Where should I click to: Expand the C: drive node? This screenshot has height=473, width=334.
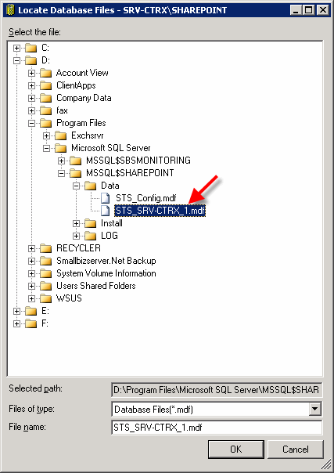(x=17, y=48)
